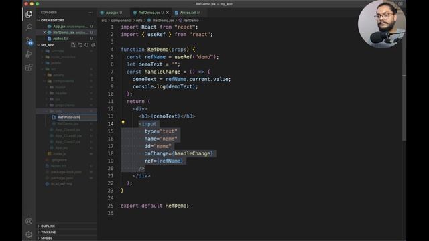The height and width of the screenshot is (241, 429).
Task: Click 'handleChange' on line 7
Action: 162,72
